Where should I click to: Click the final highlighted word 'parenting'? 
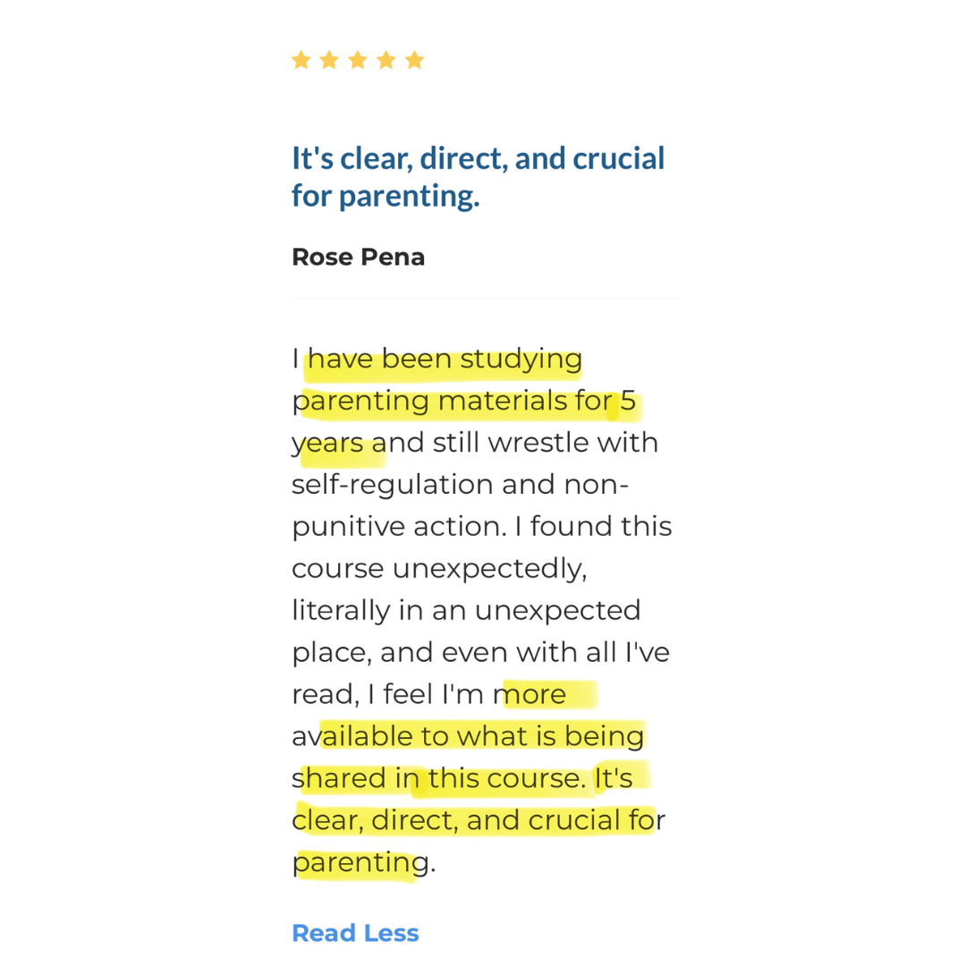point(360,863)
